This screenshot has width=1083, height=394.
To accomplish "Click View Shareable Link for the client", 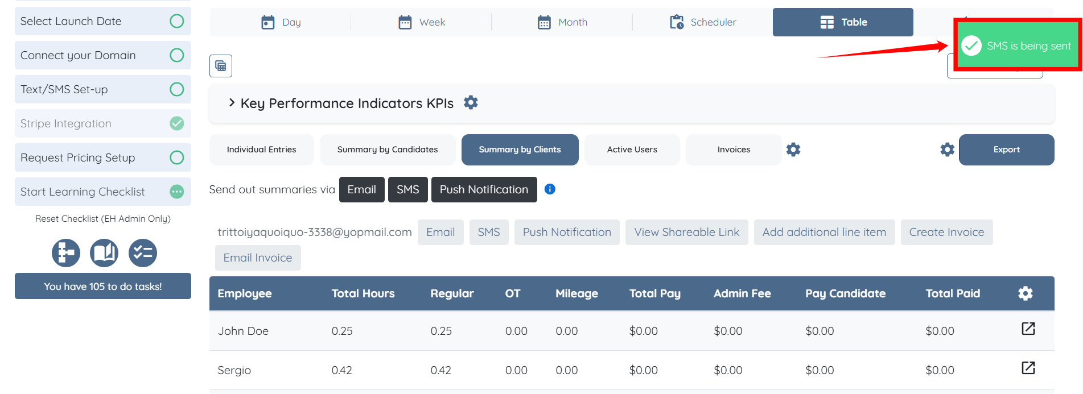I will [686, 232].
